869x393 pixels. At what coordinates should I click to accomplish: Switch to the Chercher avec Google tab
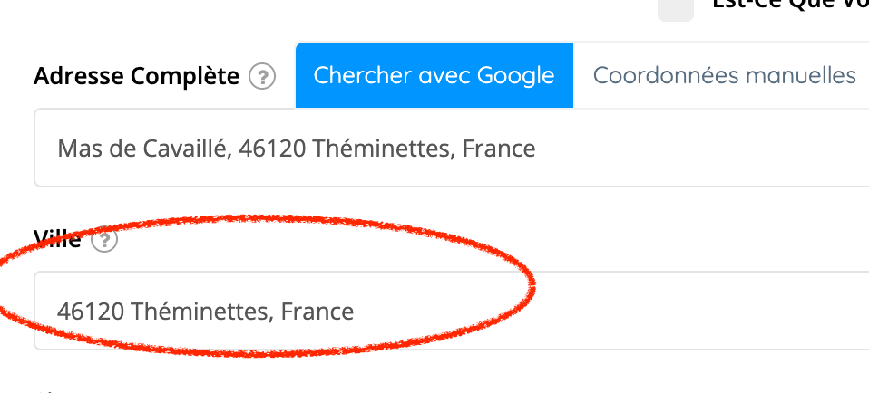tap(434, 75)
